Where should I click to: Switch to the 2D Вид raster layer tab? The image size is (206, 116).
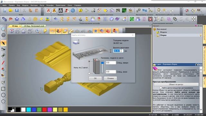tap(34, 26)
